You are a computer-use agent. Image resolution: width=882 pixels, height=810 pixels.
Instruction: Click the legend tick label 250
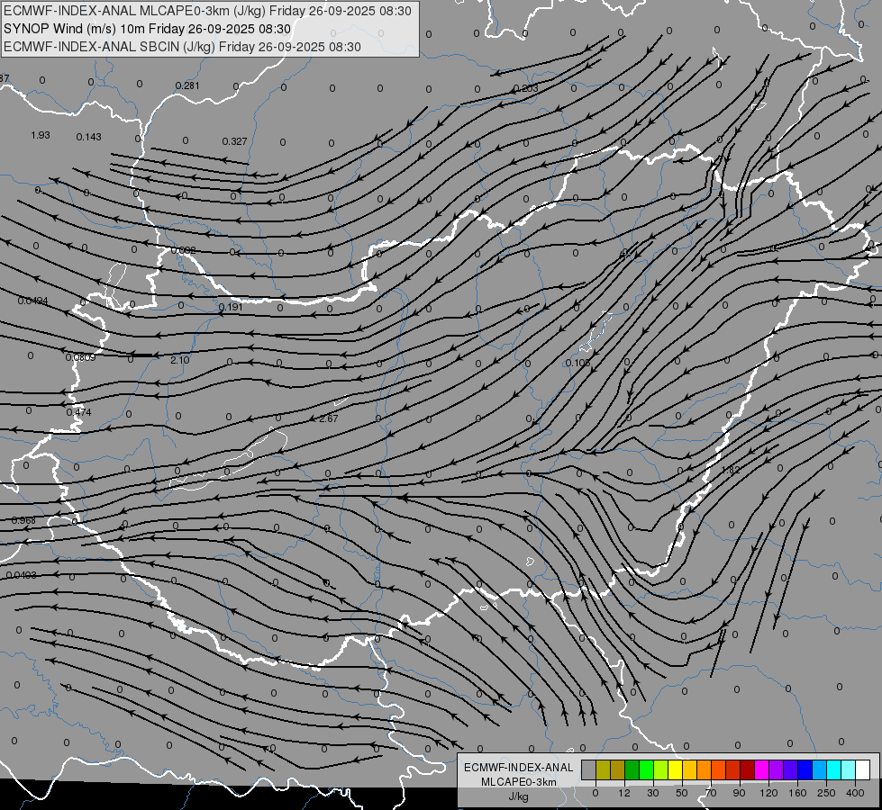pos(826,793)
